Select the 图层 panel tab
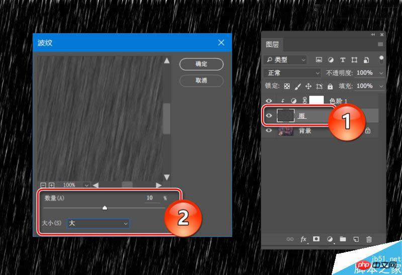 [x=272, y=45]
